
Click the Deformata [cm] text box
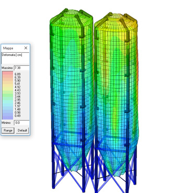point(15,58)
